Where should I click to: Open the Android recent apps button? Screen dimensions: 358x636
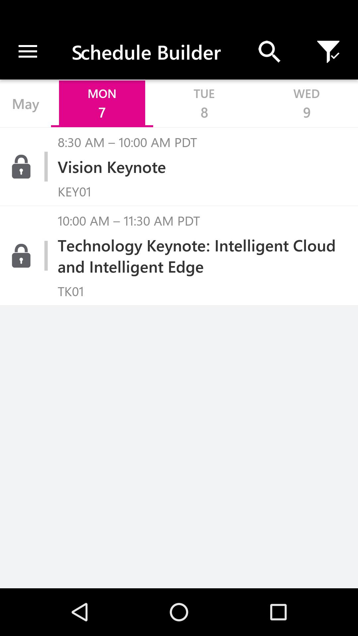click(278, 612)
